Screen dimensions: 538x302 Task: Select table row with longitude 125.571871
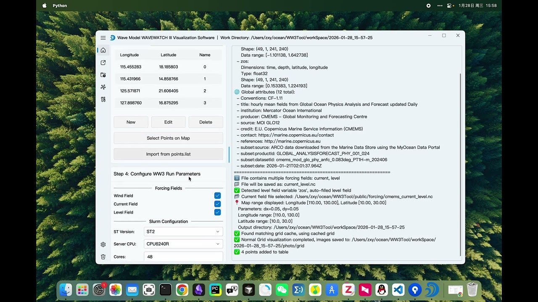click(x=168, y=91)
